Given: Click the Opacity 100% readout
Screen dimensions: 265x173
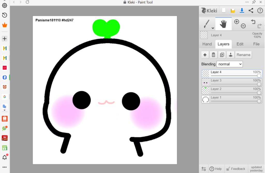Looking at the screenshot, I should (x=257, y=35).
